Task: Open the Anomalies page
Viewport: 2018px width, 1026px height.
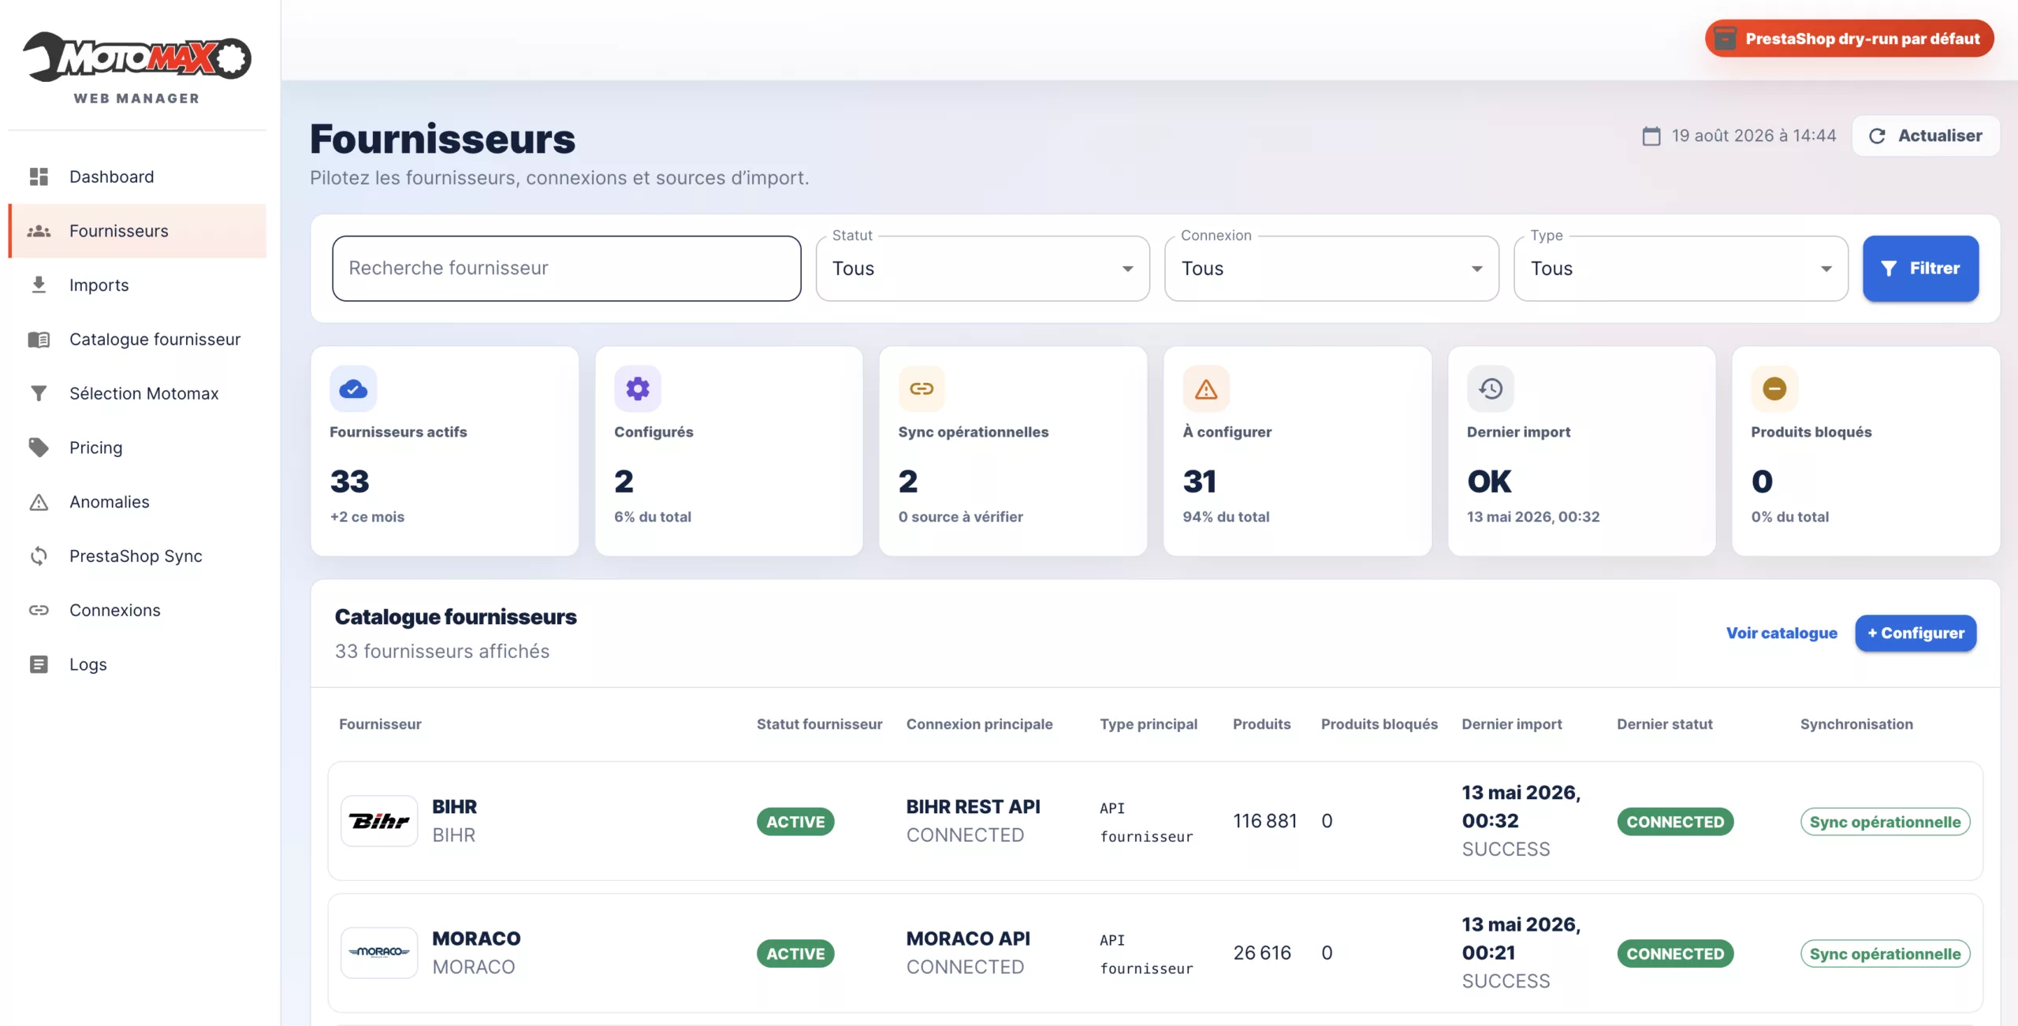Action: coord(137,502)
